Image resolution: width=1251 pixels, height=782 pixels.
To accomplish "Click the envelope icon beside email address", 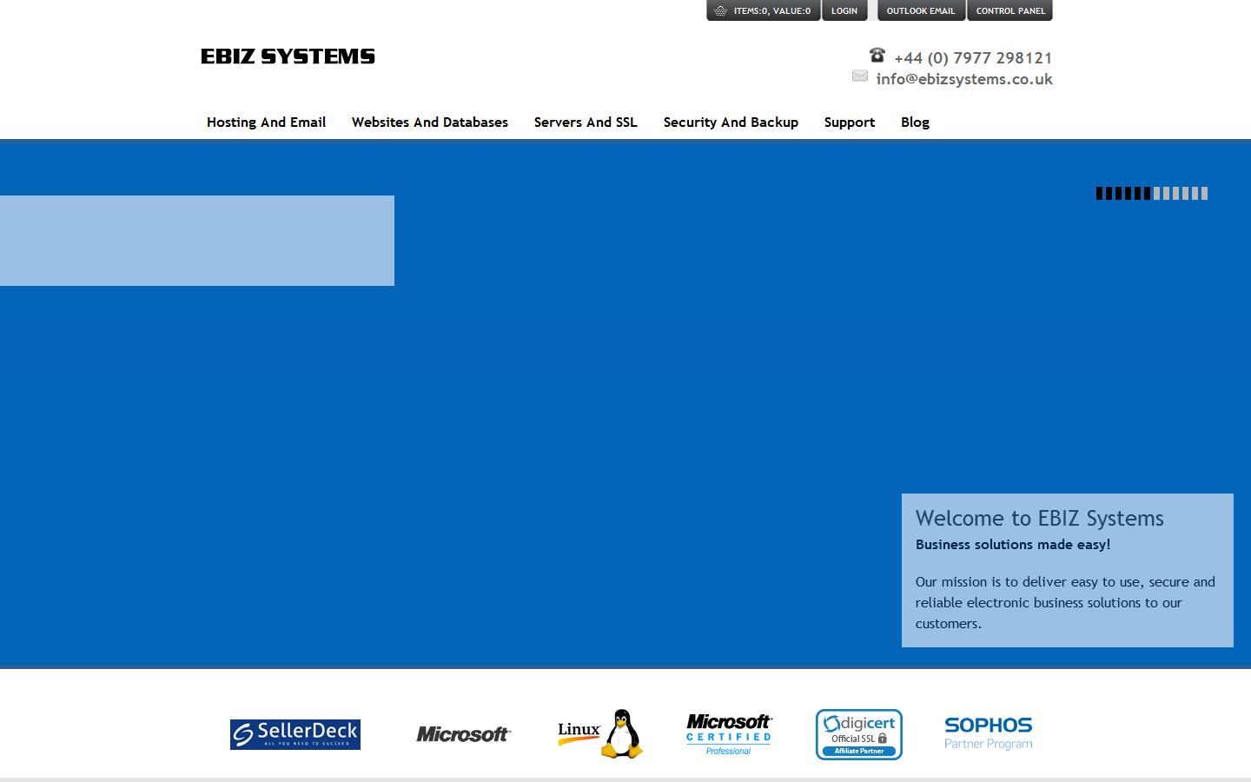I will [x=860, y=76].
